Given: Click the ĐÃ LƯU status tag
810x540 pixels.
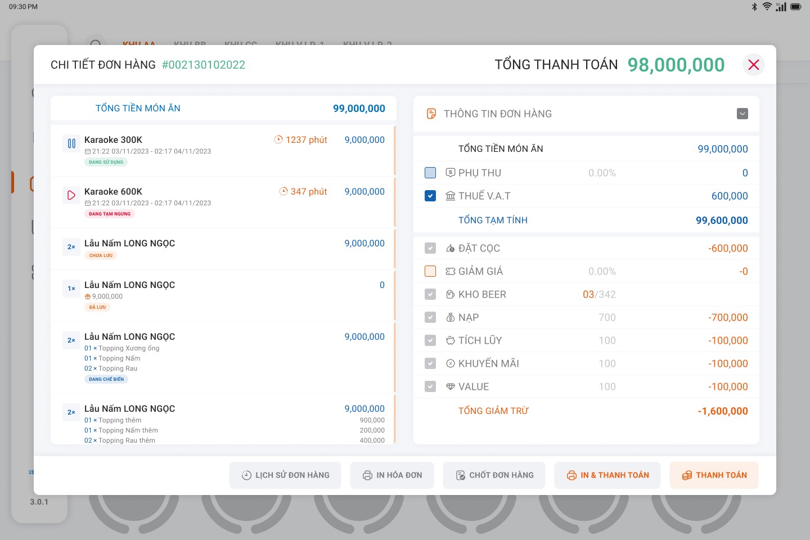Looking at the screenshot, I should coord(97,307).
